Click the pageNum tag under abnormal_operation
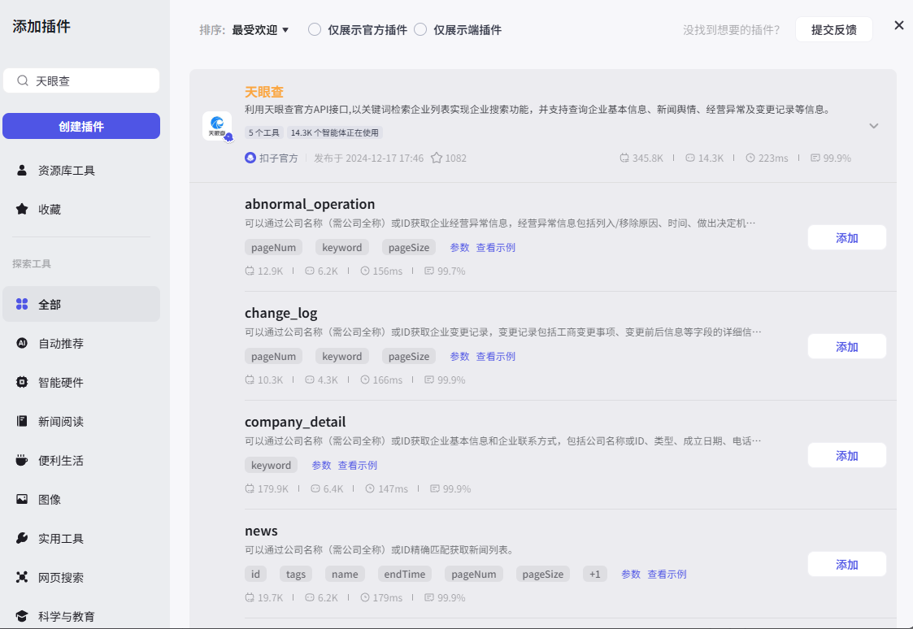 tap(273, 247)
